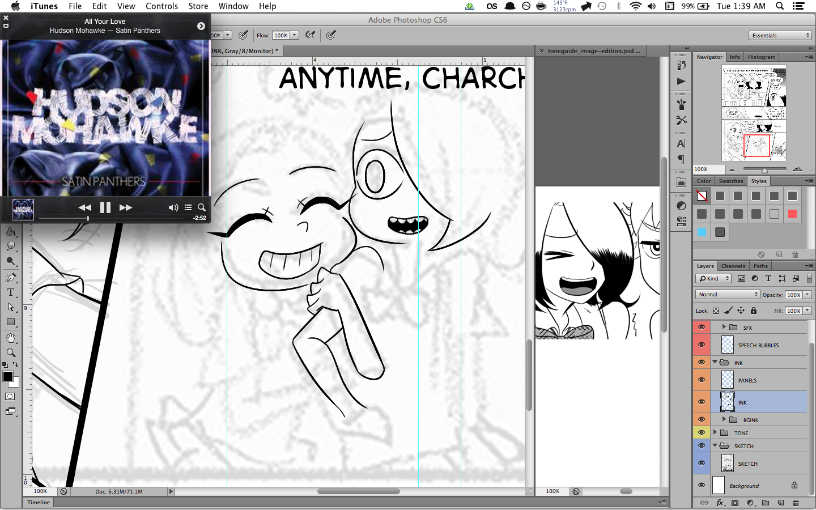This screenshot has height=510, width=816.
Task: Open the Tool Presets panel icon
Action: [681, 121]
